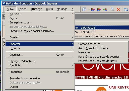The width and height of the screenshot is (129, 91).
Task: Click the Outlook Express title bar icon
Action: click(x=4, y=3)
